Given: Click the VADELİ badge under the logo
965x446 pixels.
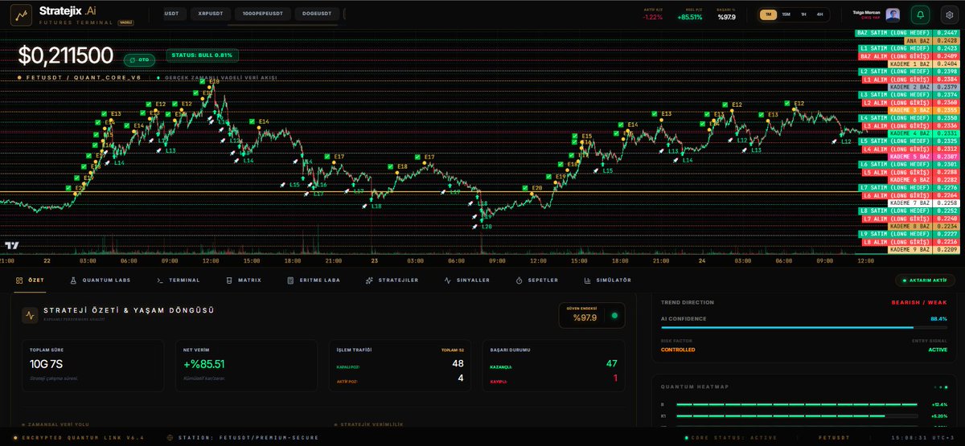Looking at the screenshot, I should [x=125, y=23].
